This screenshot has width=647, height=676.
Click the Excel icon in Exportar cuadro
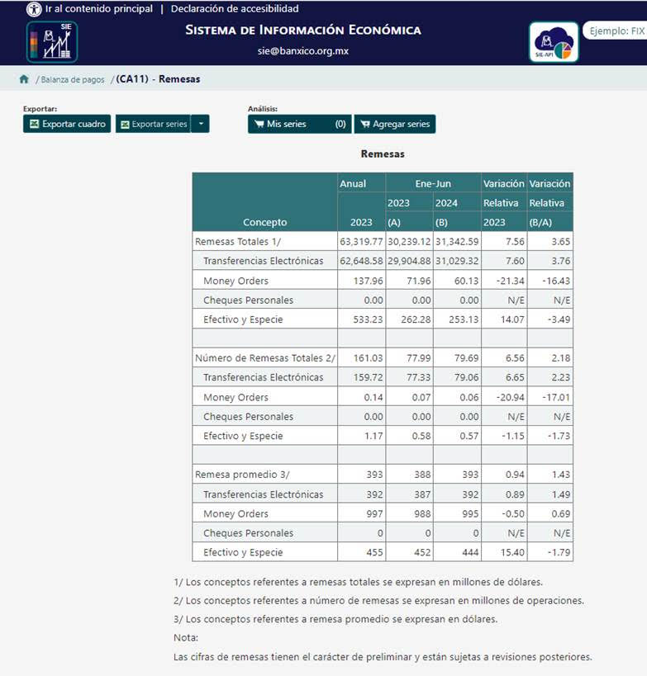pos(34,125)
